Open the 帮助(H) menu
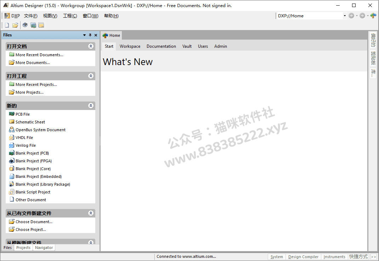379x261 pixels. click(111, 16)
